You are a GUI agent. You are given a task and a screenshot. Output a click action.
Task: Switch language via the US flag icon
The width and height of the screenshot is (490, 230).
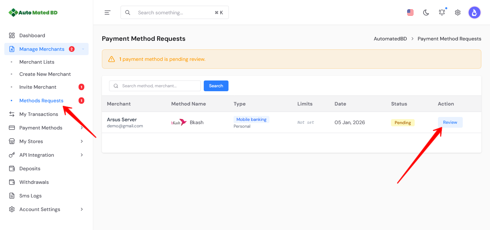(410, 12)
